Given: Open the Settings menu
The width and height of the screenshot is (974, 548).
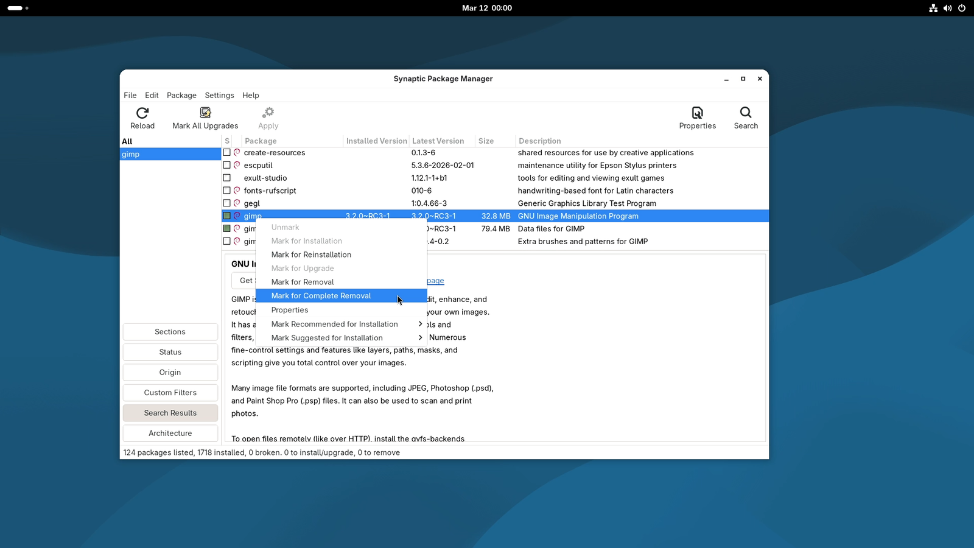Looking at the screenshot, I should point(219,96).
